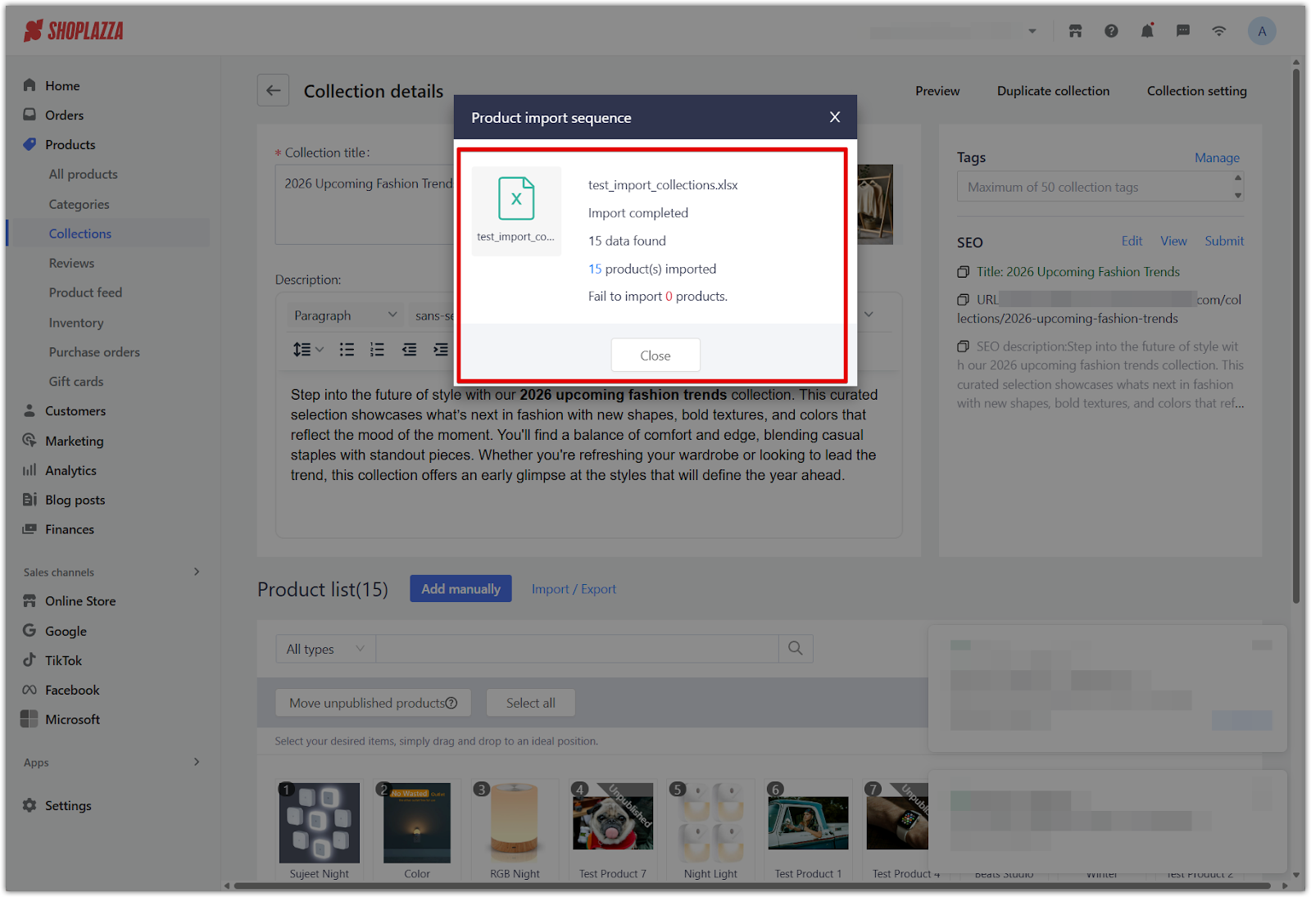This screenshot has width=1311, height=897.
Task: Open Collections in the sidebar menu
Action: tap(80, 233)
